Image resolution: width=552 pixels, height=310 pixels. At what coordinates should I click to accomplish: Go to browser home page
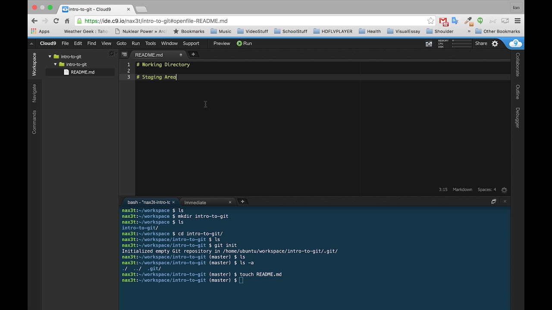(x=67, y=21)
